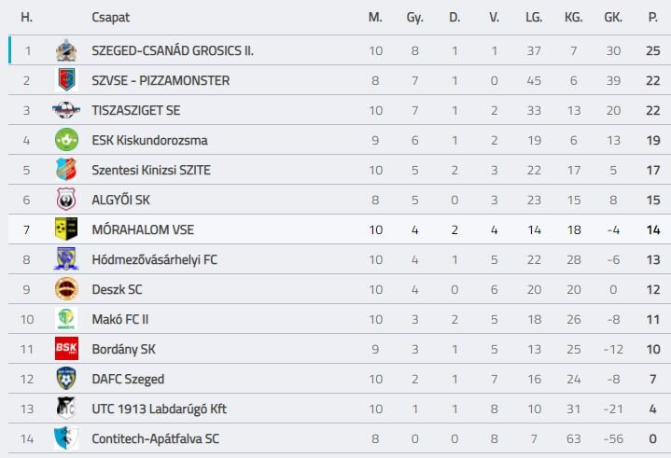Click the Szentesi Kinizsi SZITE crest
This screenshot has height=458, width=671.
click(65, 170)
